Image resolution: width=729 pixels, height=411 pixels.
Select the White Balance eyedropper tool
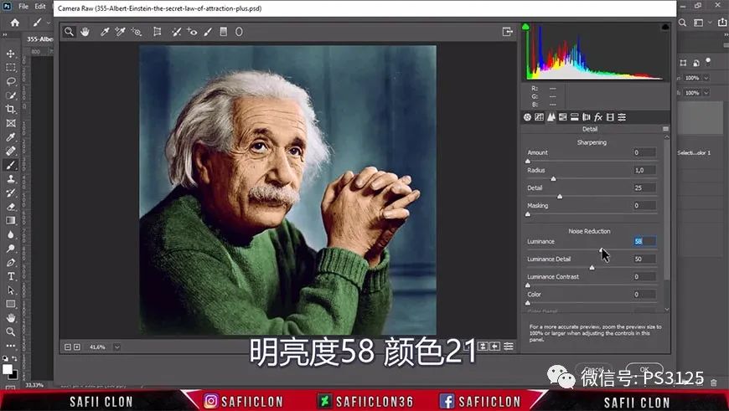[105, 32]
